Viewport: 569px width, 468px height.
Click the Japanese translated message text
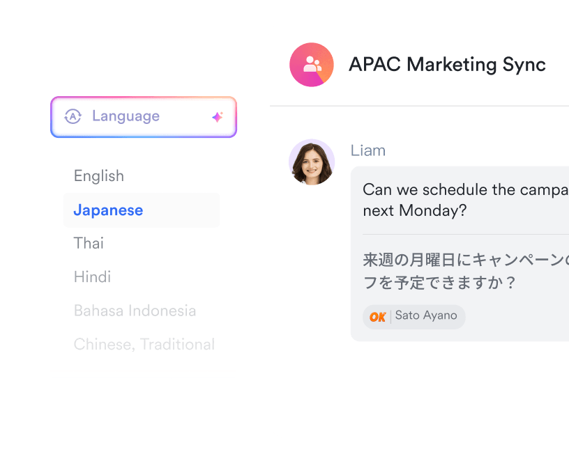pyautogui.click(x=466, y=271)
